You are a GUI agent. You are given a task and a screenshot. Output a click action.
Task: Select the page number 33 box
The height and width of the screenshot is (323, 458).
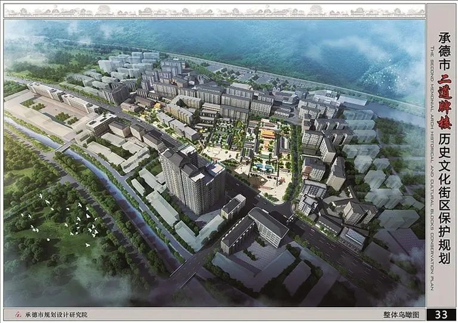(x=441, y=315)
